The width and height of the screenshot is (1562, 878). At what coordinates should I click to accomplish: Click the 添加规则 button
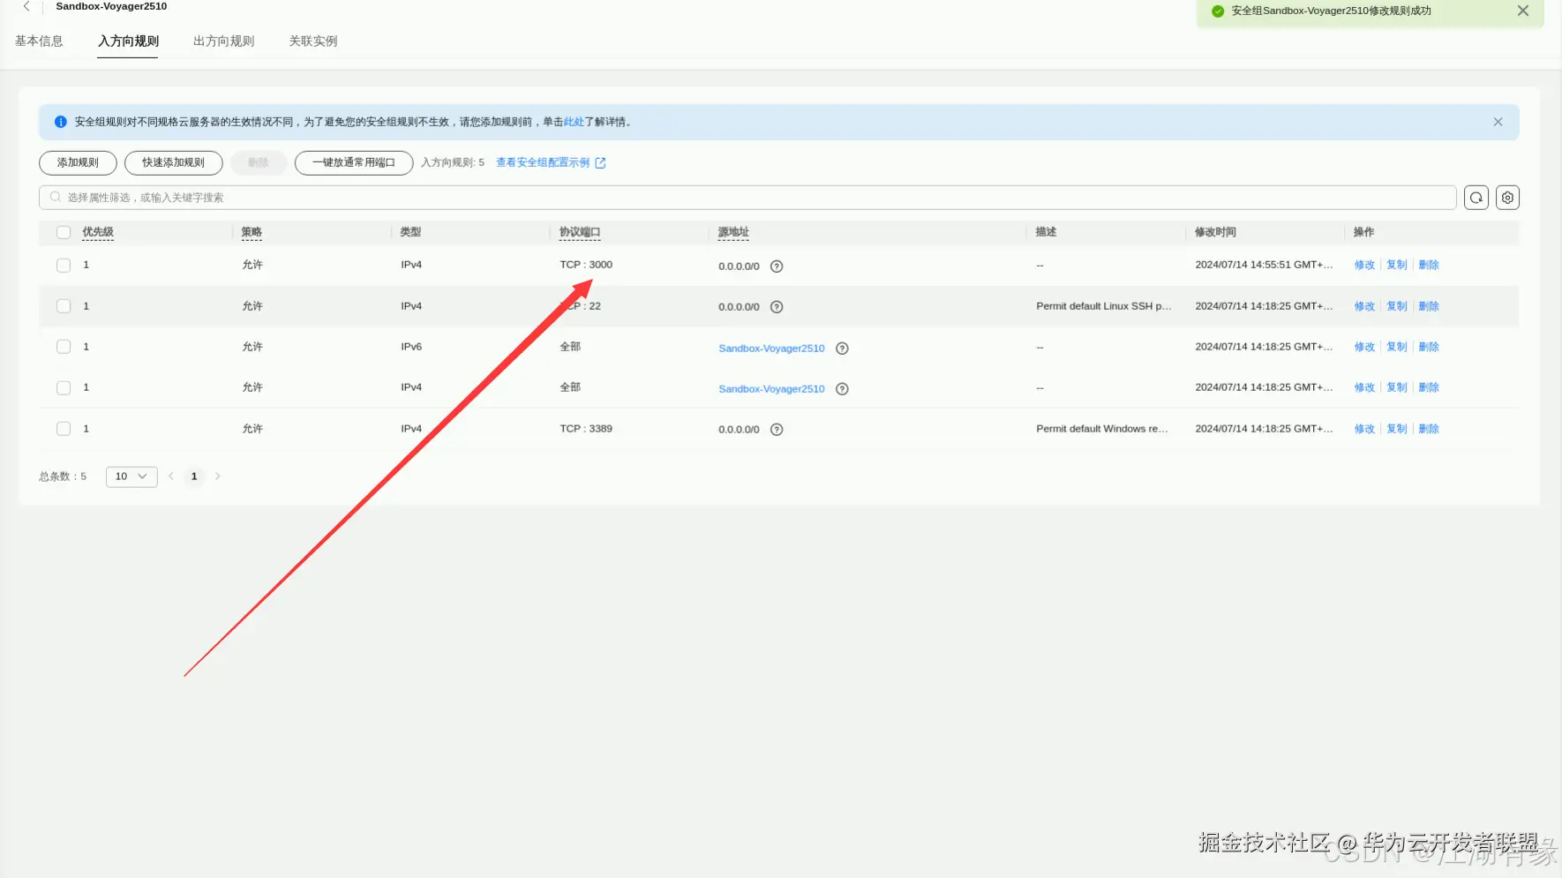coord(78,162)
